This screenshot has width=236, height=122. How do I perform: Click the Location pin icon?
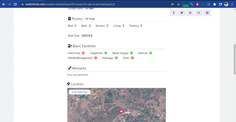(x=68, y=84)
